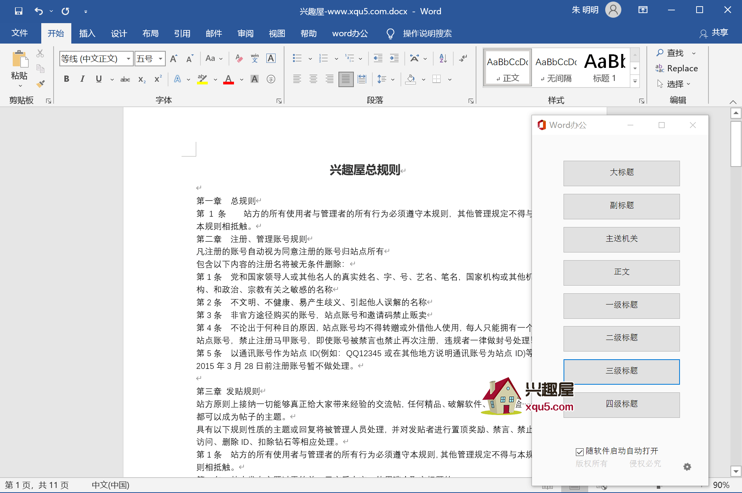742x493 pixels.
Task: Switch to the 插入 tab
Action: 87,33
